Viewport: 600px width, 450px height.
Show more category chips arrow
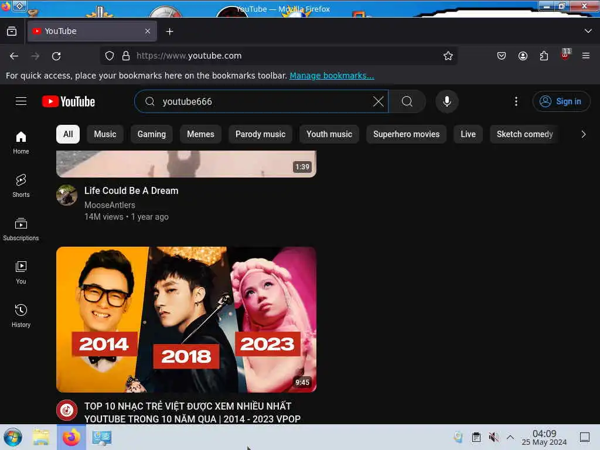tap(583, 134)
